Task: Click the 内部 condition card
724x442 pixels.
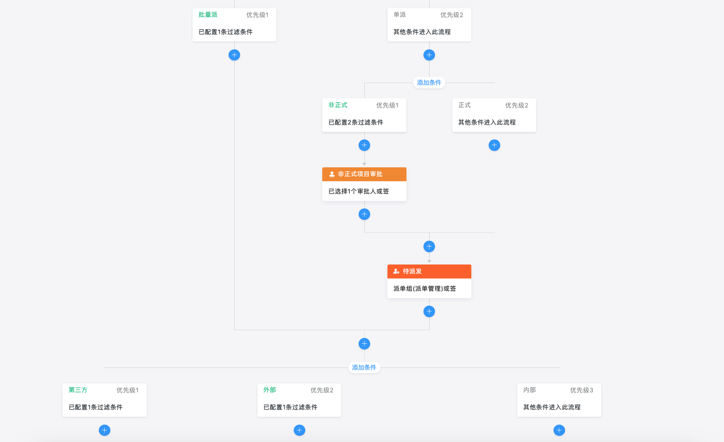Action: (559, 400)
